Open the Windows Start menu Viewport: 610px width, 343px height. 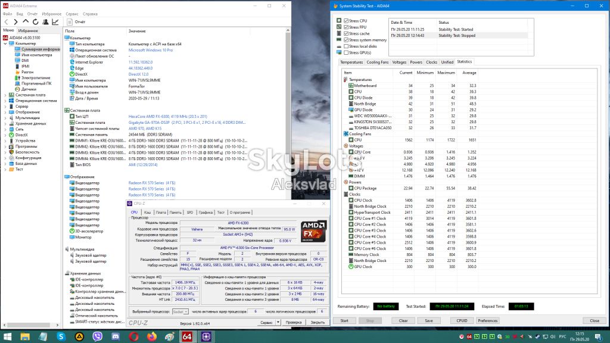(7, 336)
